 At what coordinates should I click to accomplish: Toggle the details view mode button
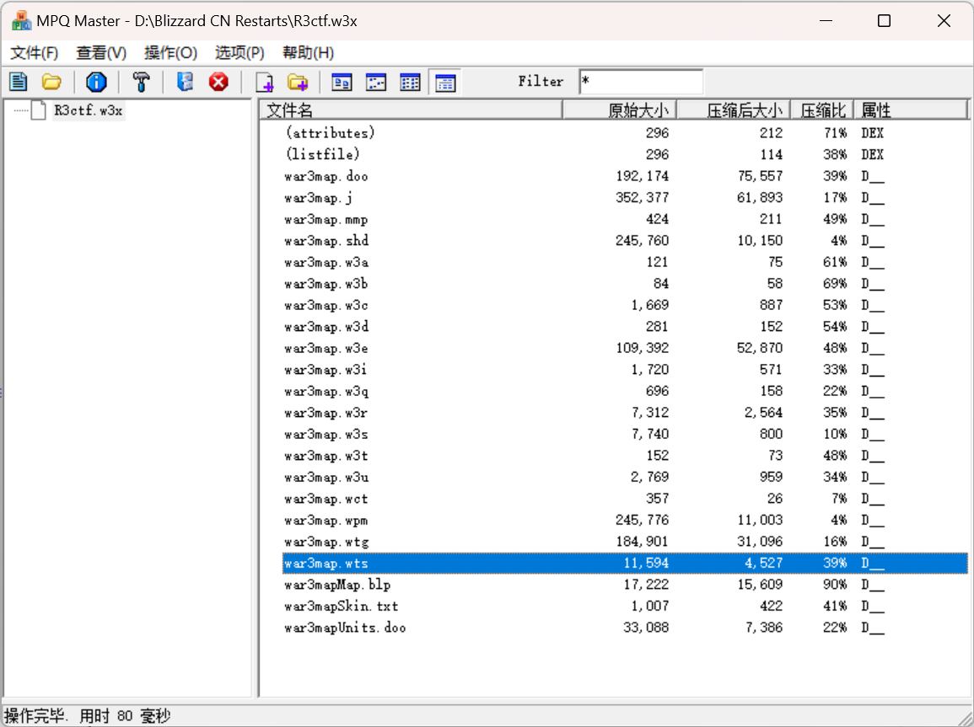445,82
